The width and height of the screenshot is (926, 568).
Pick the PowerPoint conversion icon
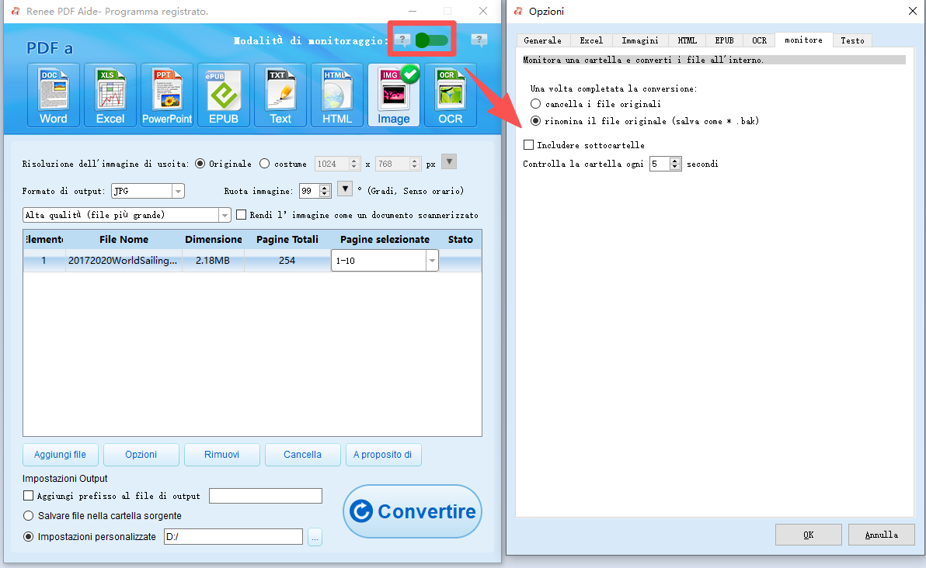pyautogui.click(x=167, y=95)
